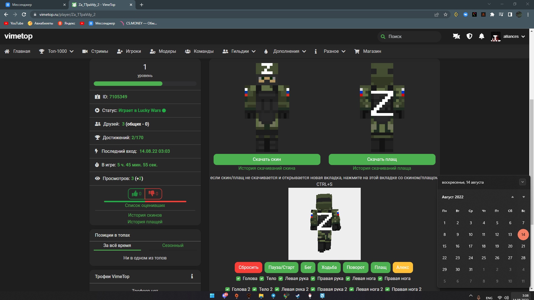
Task: Open the История скинов link
Action: (145, 215)
